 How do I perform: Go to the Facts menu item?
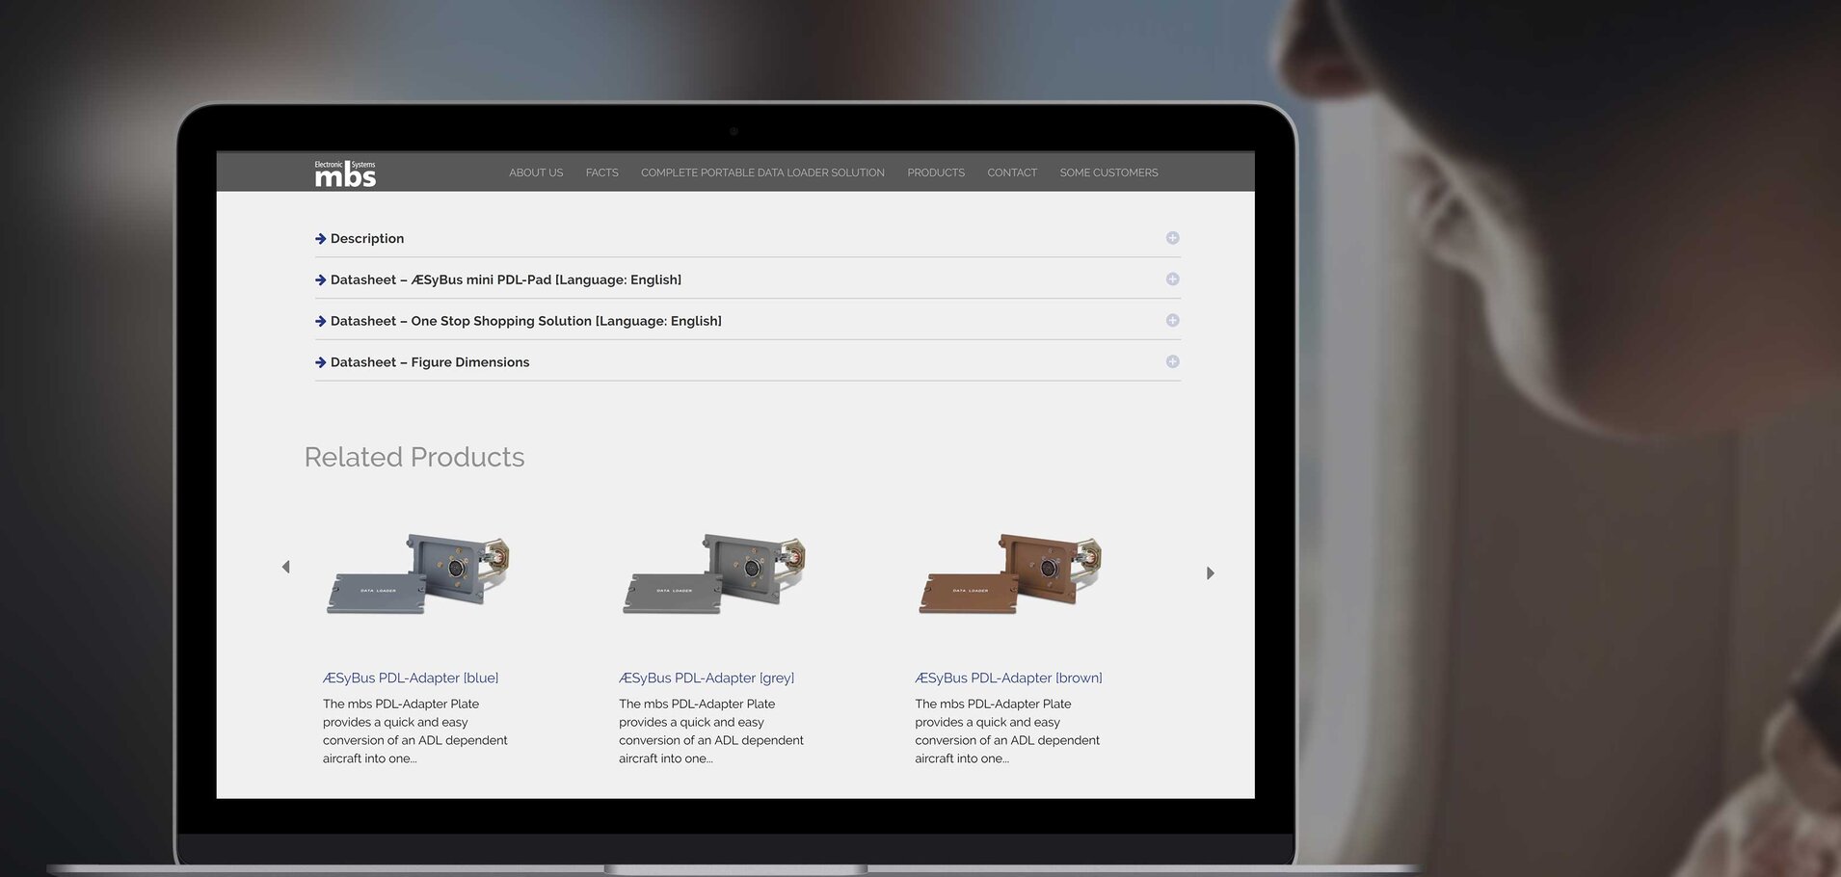pos(601,173)
